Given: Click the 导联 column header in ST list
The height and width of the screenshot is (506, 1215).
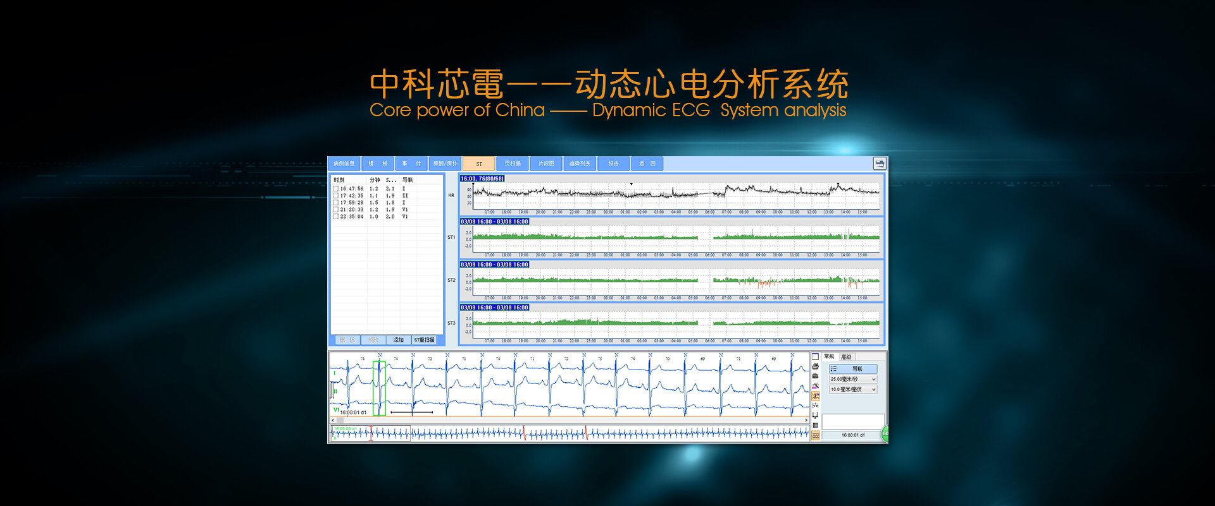Looking at the screenshot, I should pos(408,180).
